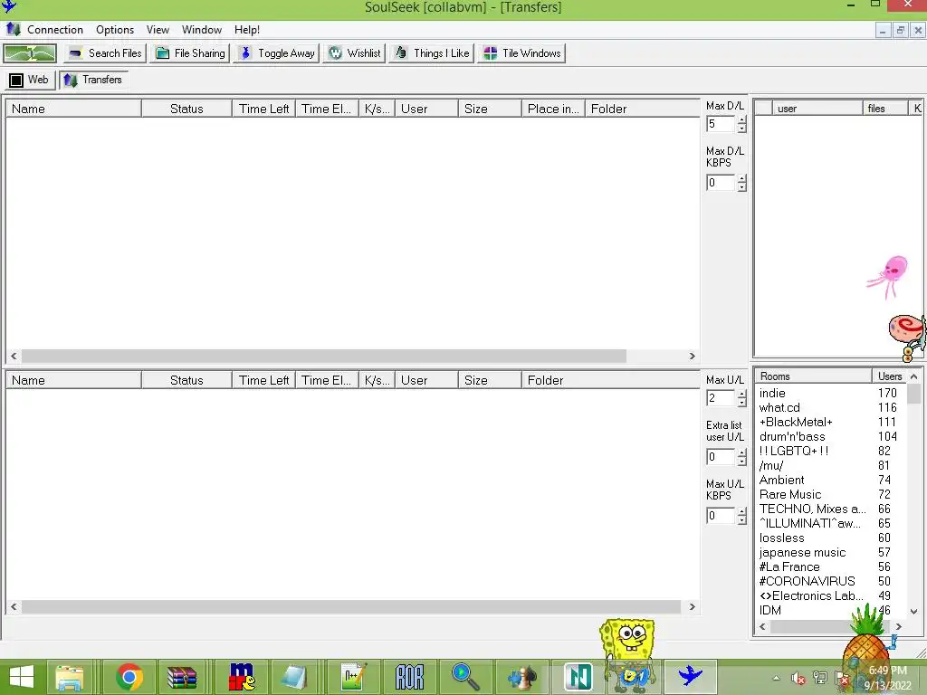Sort downloads by the Name column header
This screenshot has height=695, width=927.
(x=73, y=109)
